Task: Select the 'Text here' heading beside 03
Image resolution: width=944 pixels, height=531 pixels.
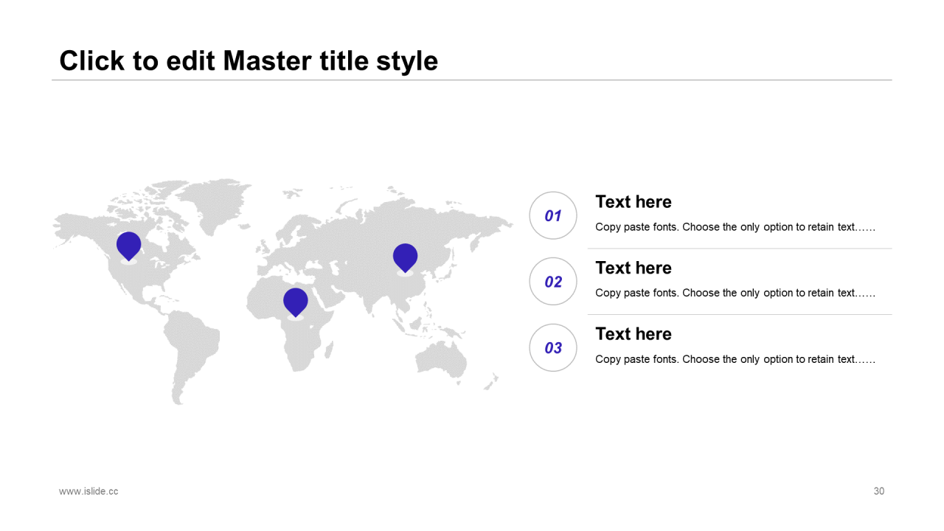Action: click(x=634, y=334)
